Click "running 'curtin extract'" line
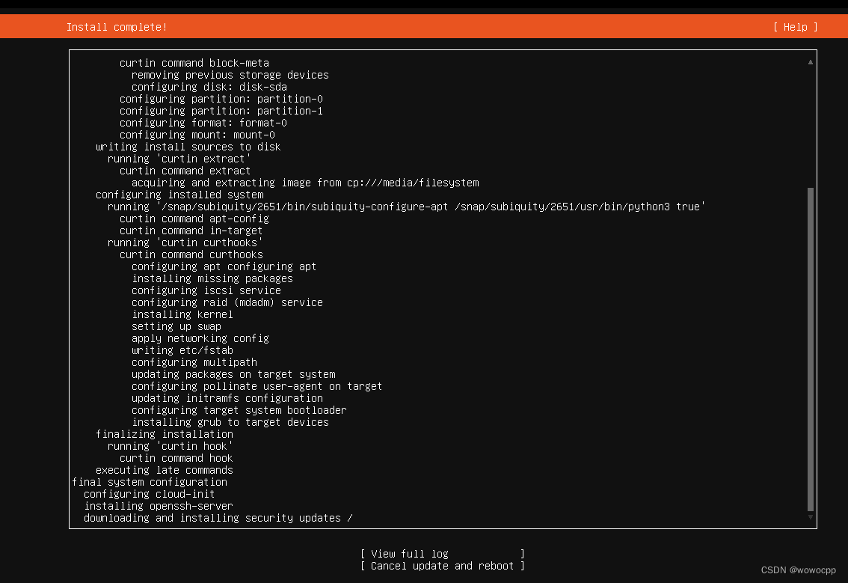 179,159
